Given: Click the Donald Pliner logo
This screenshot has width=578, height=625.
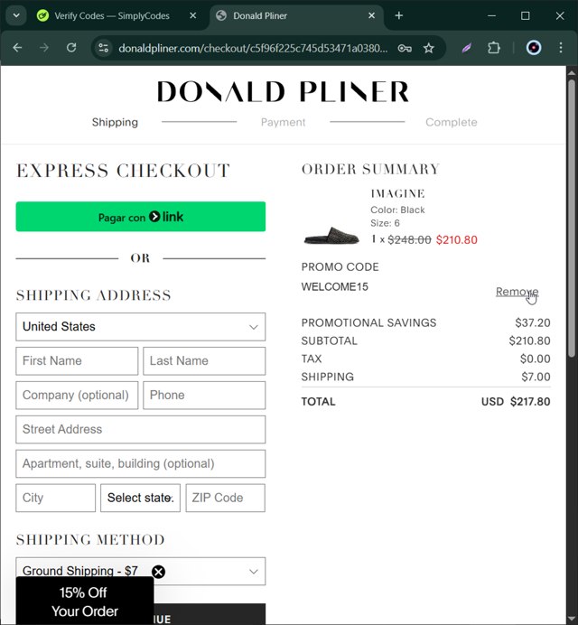Looking at the screenshot, I should [283, 92].
